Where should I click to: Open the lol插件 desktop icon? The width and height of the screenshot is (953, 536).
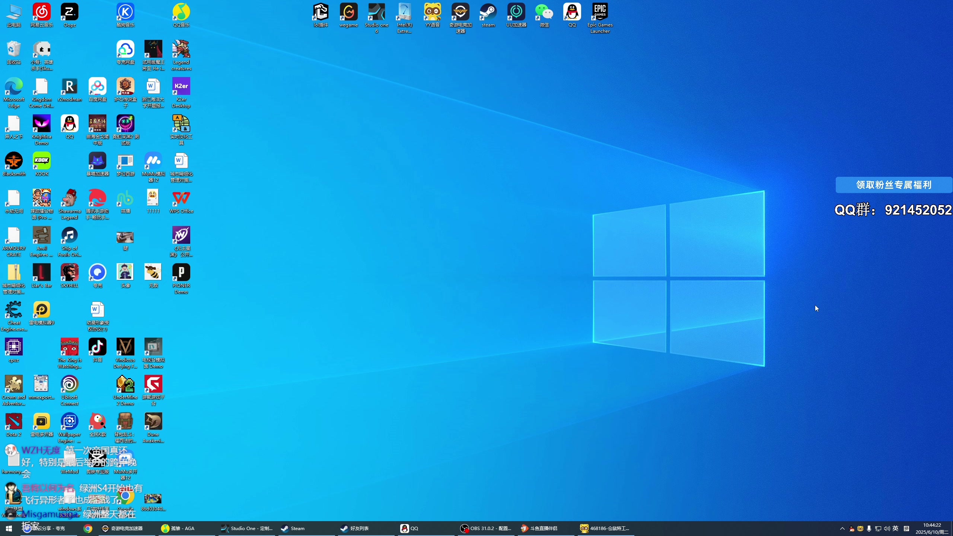point(321,16)
